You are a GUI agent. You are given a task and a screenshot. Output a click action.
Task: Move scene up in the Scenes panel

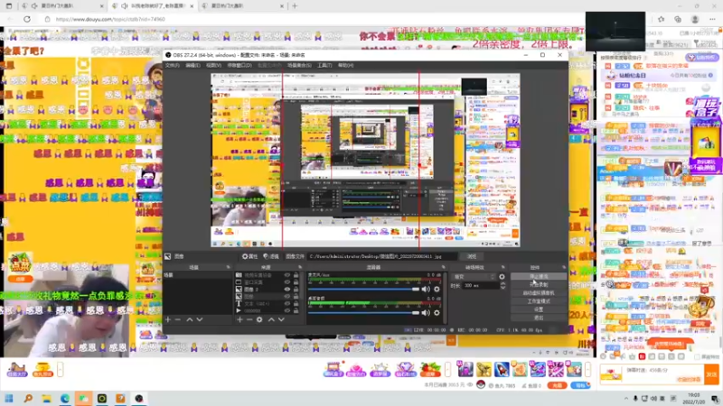click(190, 319)
